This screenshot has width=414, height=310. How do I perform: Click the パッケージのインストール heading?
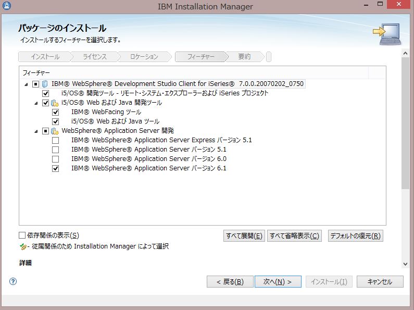coord(62,28)
